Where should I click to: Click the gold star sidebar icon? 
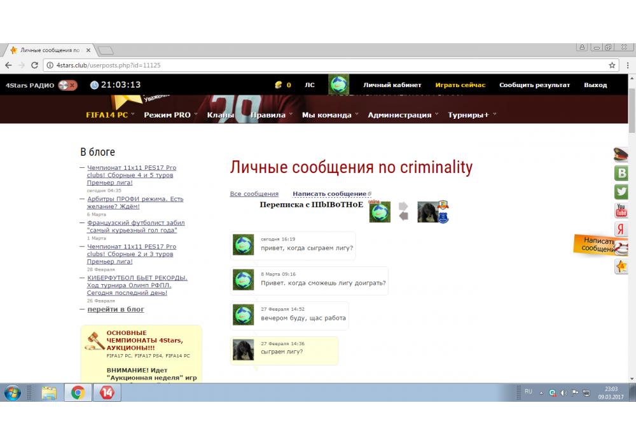coord(621,266)
